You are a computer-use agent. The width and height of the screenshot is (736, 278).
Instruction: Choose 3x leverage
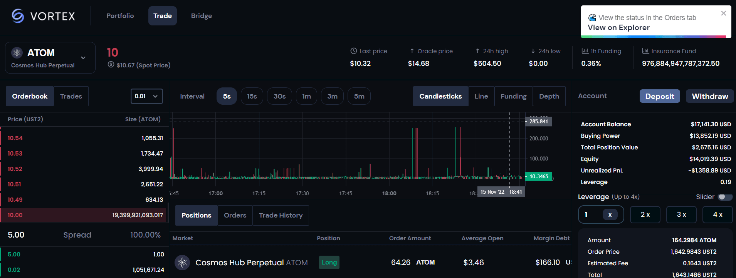pos(681,214)
